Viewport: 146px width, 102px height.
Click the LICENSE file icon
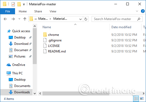45,46
